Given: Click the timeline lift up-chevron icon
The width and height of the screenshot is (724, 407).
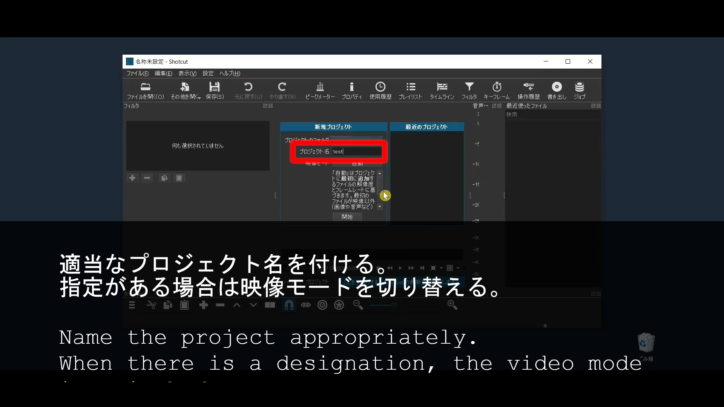Looking at the screenshot, I should (x=237, y=305).
